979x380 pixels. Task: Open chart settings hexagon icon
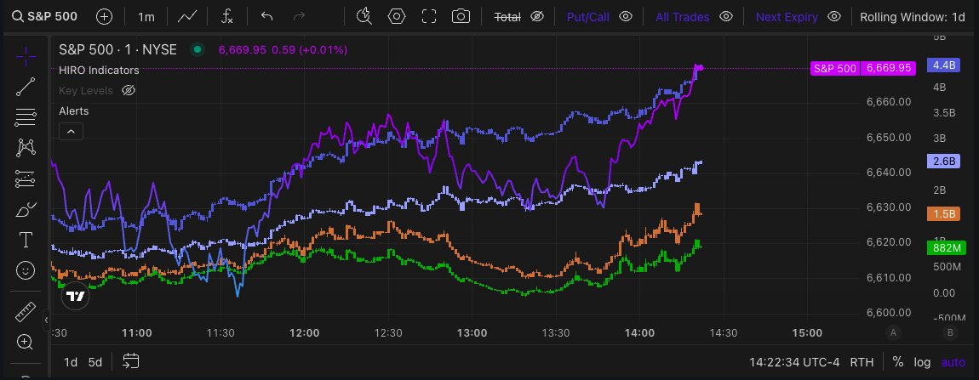click(x=397, y=17)
